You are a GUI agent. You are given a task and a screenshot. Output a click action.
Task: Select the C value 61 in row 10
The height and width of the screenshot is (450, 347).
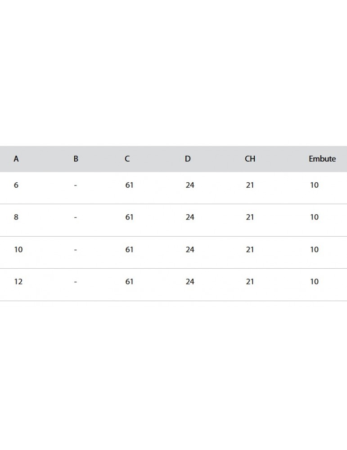point(129,249)
